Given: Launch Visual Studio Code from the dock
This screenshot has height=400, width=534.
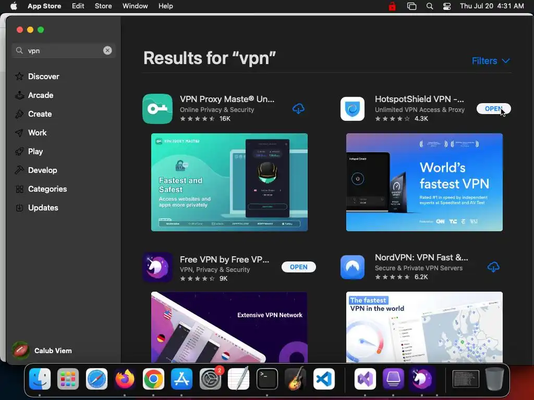Looking at the screenshot, I should pos(324,379).
